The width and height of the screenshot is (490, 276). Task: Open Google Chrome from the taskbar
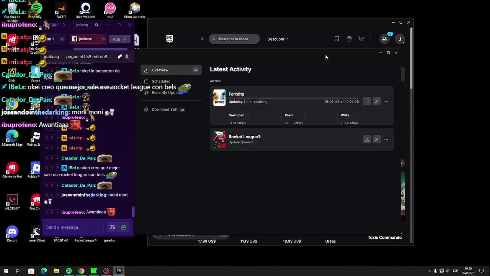tap(82, 271)
